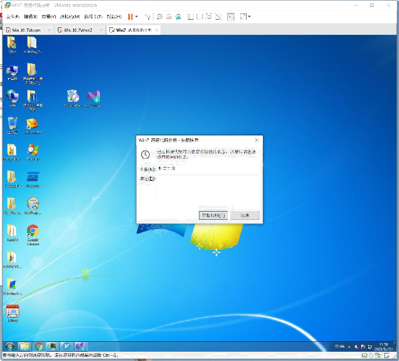Open the purple Visual Studio desktop shortcut
The image size is (399, 361).
pos(93,97)
